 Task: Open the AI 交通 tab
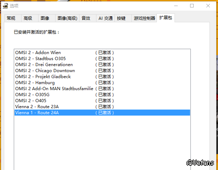(x=106, y=18)
